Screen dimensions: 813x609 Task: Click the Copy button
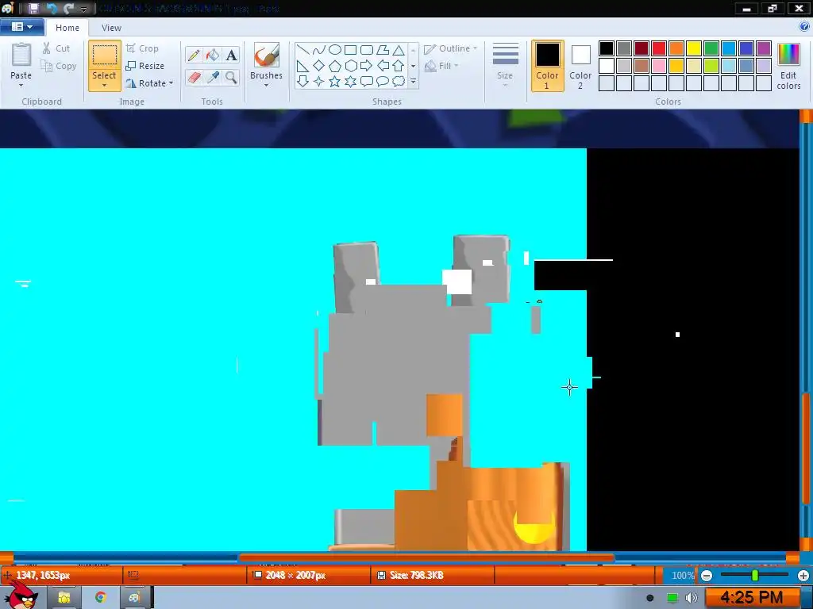(x=59, y=66)
